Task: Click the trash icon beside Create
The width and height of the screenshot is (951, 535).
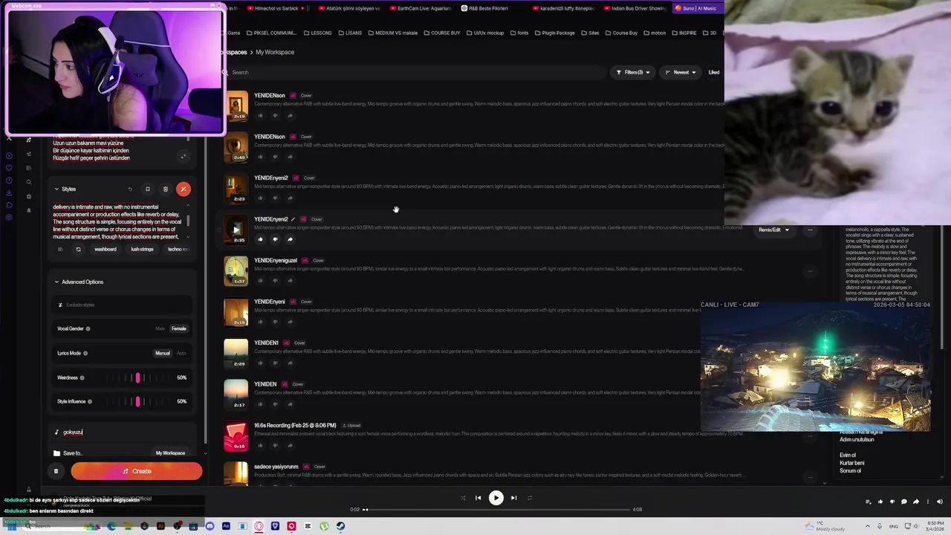Action: pos(56,471)
